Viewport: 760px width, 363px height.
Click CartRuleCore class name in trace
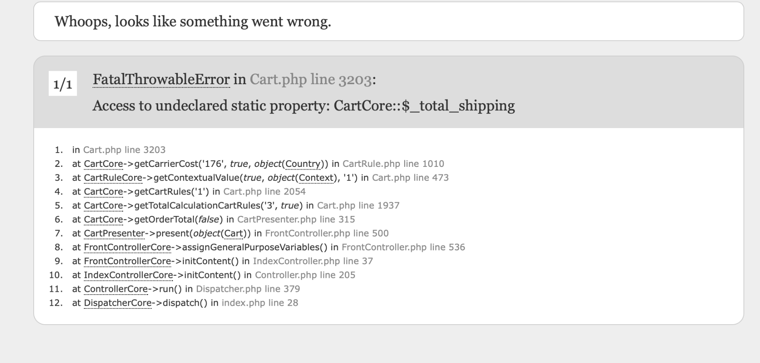coord(113,178)
